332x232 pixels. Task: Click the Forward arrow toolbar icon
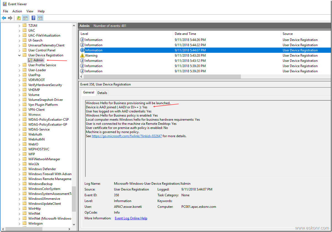click(10, 18)
